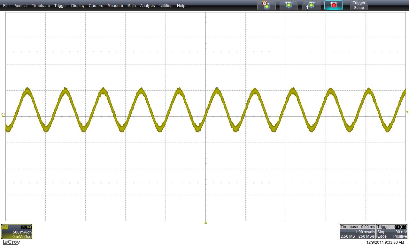The width and height of the screenshot is (409, 245).
Task: Click the Edge trigger type label
Action: pyautogui.click(x=382, y=236)
